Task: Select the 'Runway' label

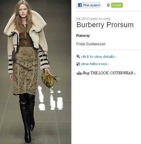Action: coord(83,36)
